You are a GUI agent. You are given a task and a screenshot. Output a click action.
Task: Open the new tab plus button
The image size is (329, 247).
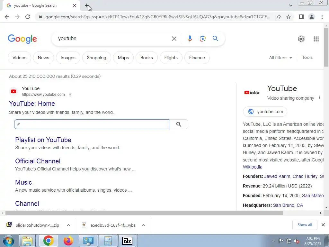(x=87, y=6)
